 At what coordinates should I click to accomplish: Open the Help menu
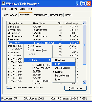coord(30,9)
